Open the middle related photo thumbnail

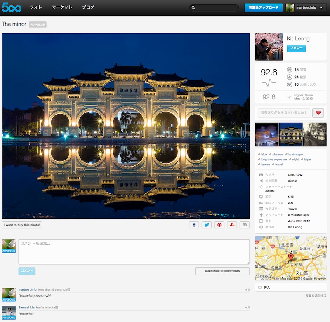pos(291,134)
